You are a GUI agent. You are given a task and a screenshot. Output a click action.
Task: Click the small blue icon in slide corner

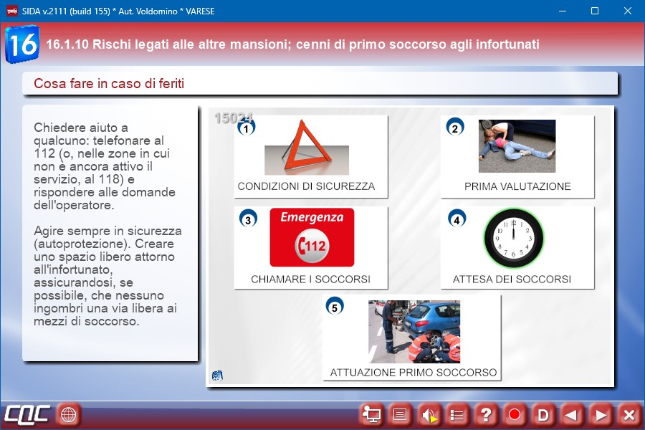(217, 376)
